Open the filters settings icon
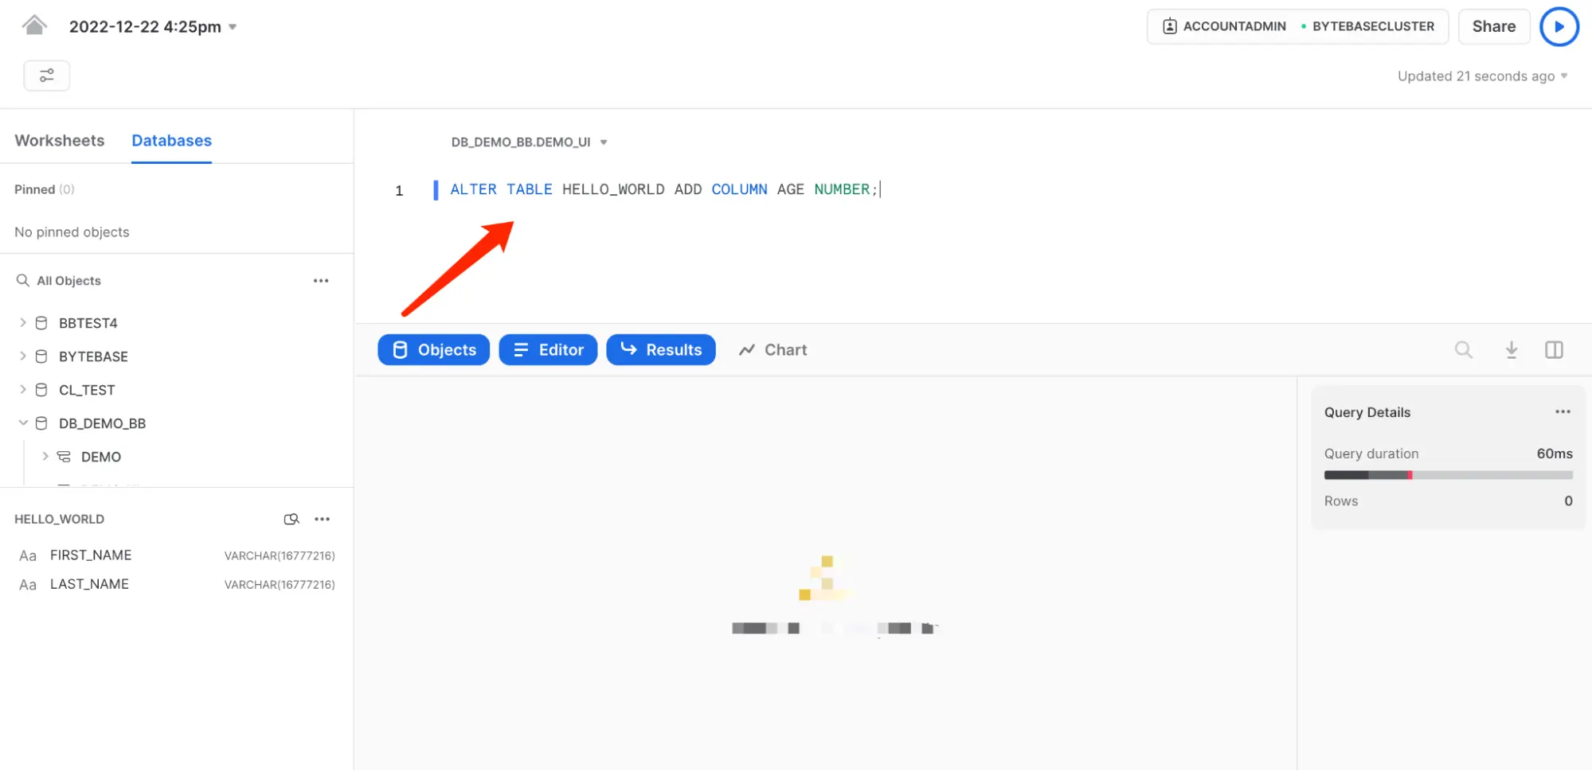 [47, 76]
